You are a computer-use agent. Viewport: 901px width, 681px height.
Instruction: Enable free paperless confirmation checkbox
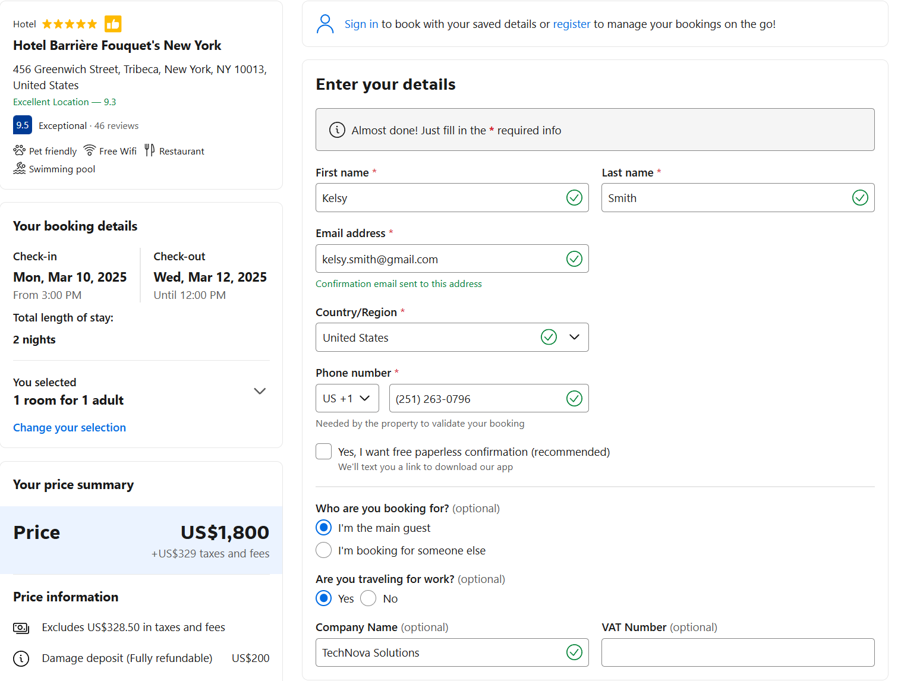[x=324, y=452]
